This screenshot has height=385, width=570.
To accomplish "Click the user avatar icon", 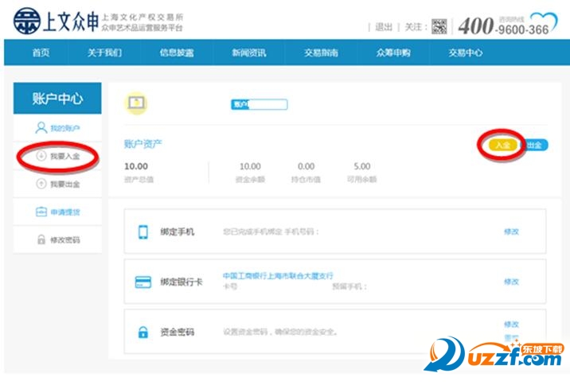I will click(x=136, y=103).
